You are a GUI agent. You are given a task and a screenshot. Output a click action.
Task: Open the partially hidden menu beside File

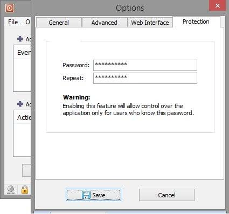(x=28, y=22)
